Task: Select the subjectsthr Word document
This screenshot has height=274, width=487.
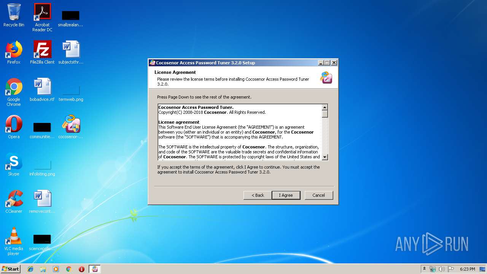Action: click(x=70, y=53)
